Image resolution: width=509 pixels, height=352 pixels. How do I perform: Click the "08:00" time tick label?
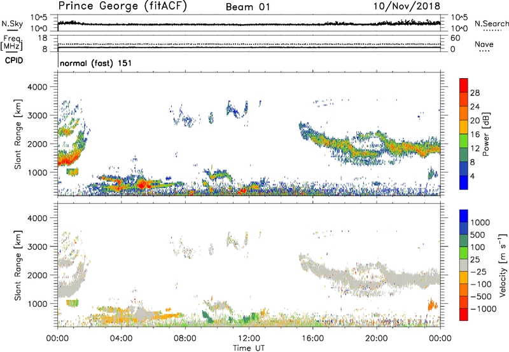(185, 339)
